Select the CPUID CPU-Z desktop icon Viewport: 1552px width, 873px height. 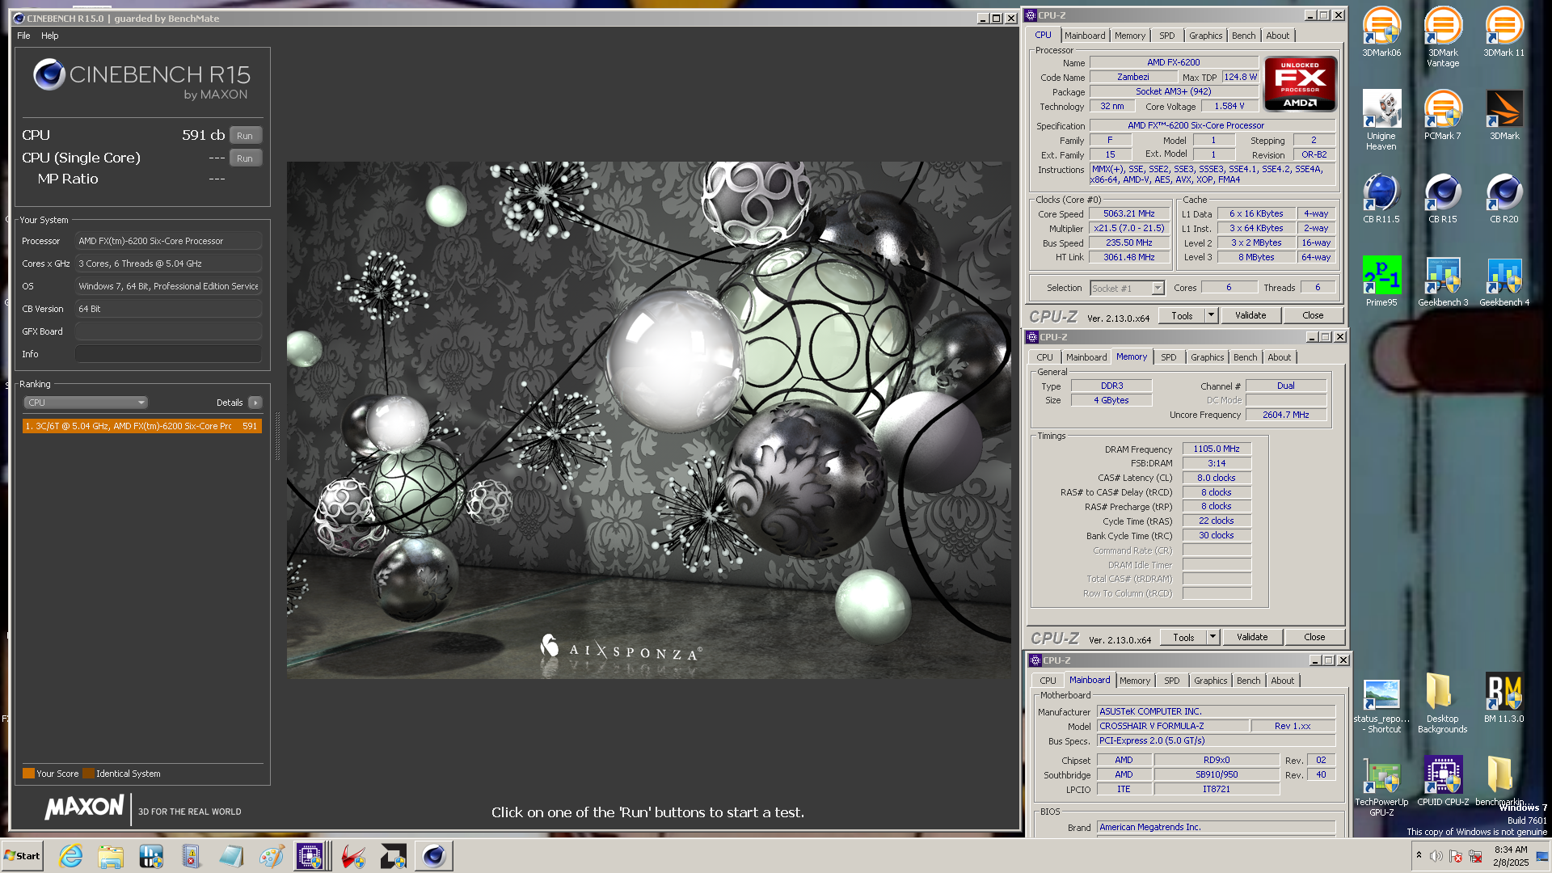point(1443,781)
